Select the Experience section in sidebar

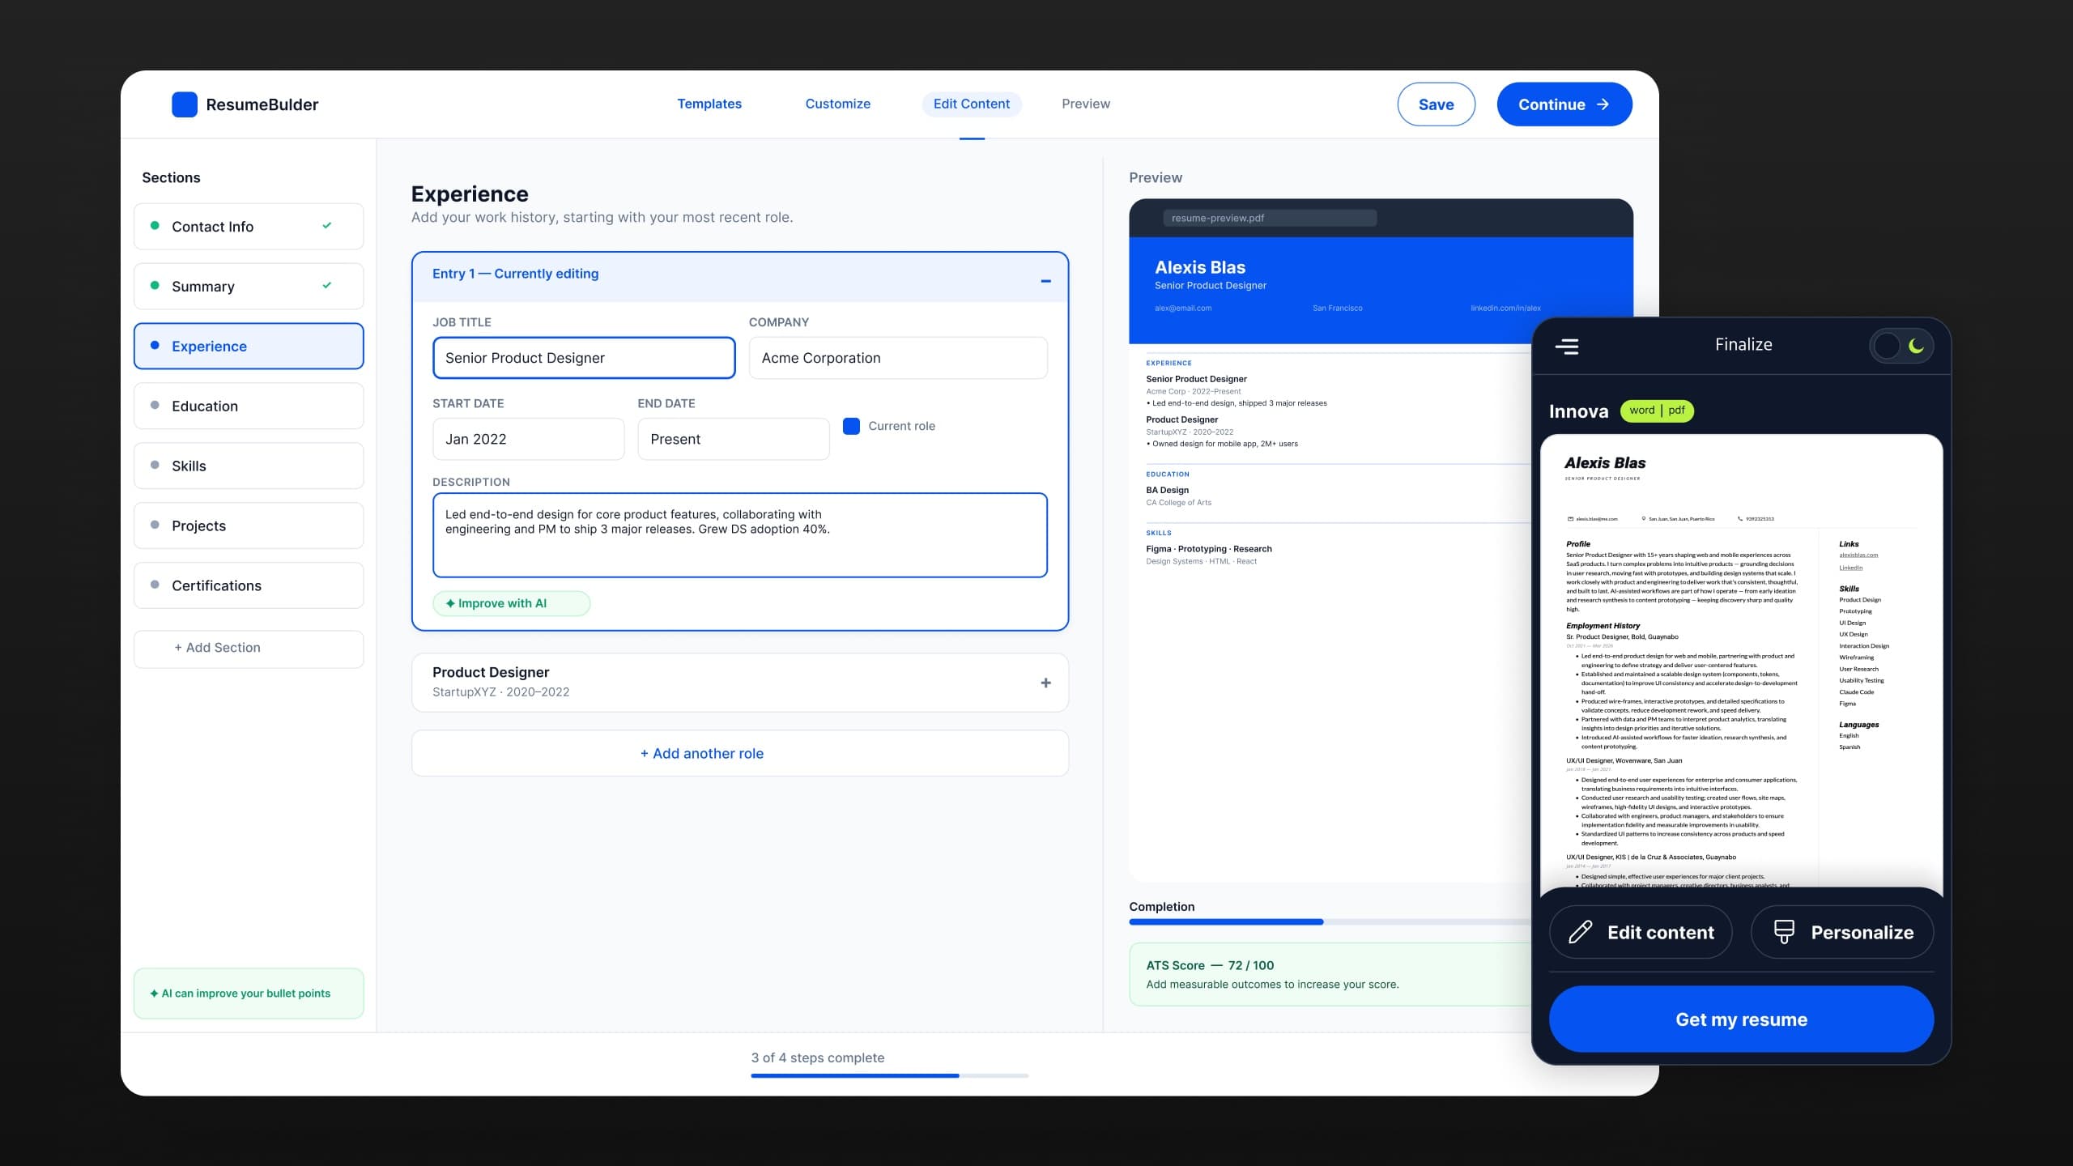249,346
